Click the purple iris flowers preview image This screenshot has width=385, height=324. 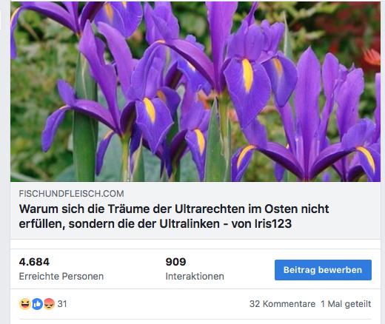195,92
